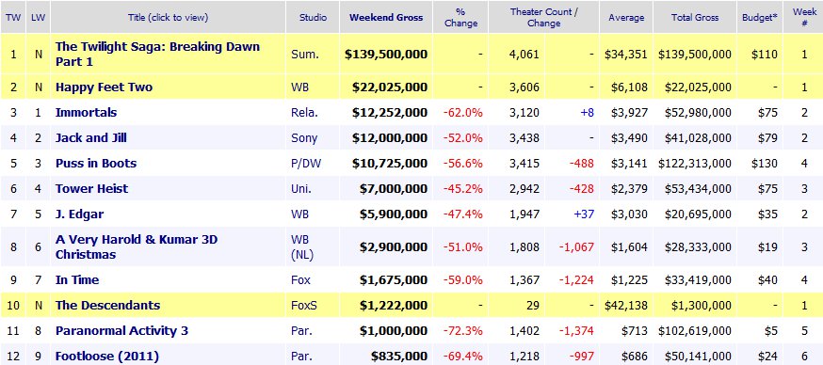Open Paranormal Activity 3 title link
The height and width of the screenshot is (365, 823).
pyautogui.click(x=121, y=330)
